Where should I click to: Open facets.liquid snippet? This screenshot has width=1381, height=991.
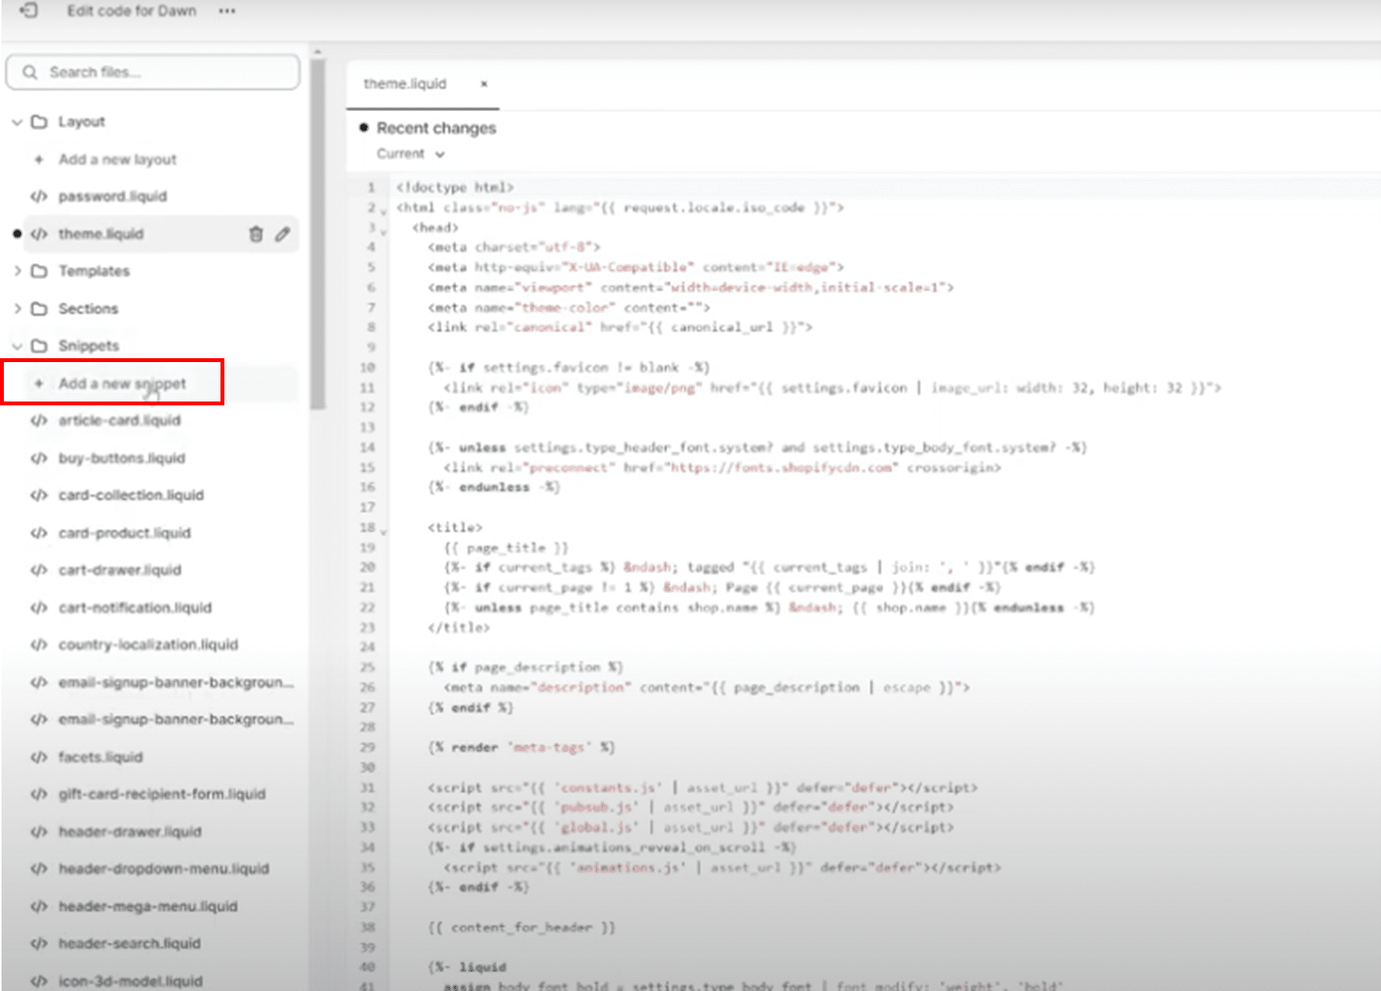[x=101, y=757]
